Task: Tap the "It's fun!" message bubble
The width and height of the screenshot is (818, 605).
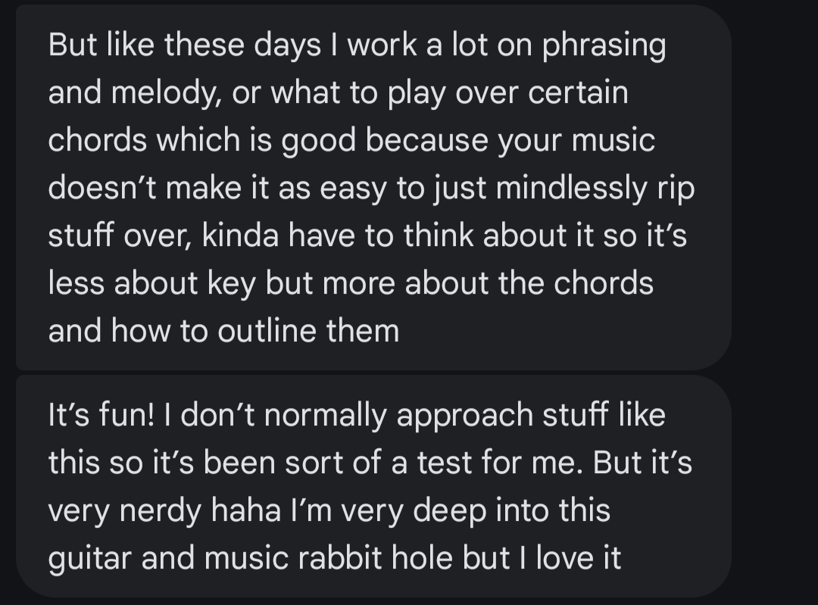Action: point(371,487)
